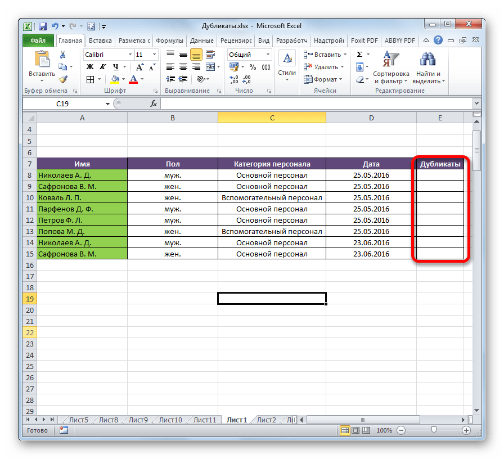Toggle italic formatting (К)
This screenshot has height=459, width=504.
pos(101,67)
